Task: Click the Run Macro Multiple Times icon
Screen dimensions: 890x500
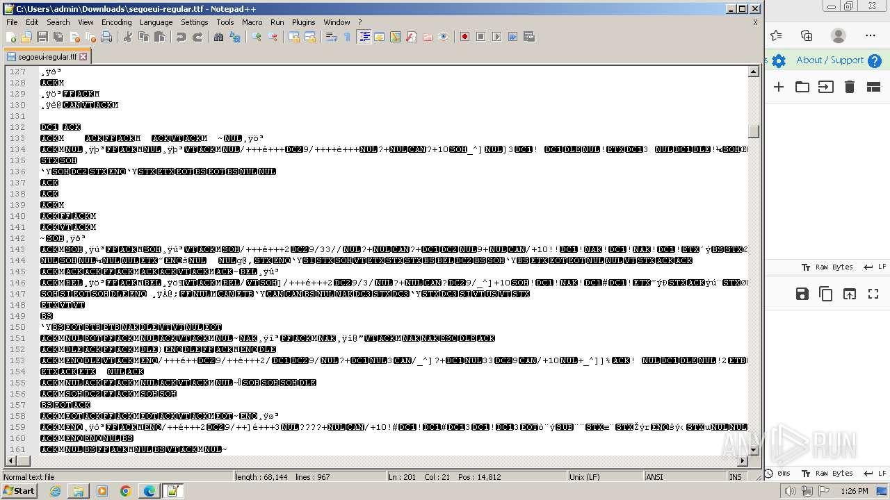Action: (x=512, y=37)
